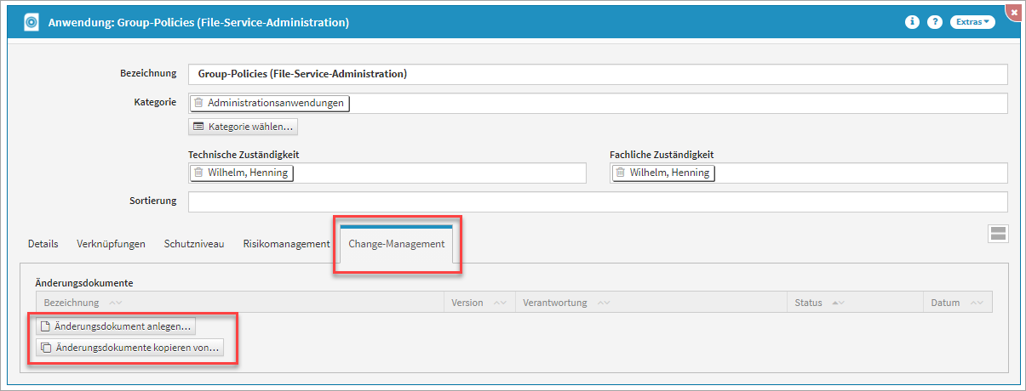Open the Risikomanagement tab
Viewport: 1026px width, 391px height.
tap(286, 244)
